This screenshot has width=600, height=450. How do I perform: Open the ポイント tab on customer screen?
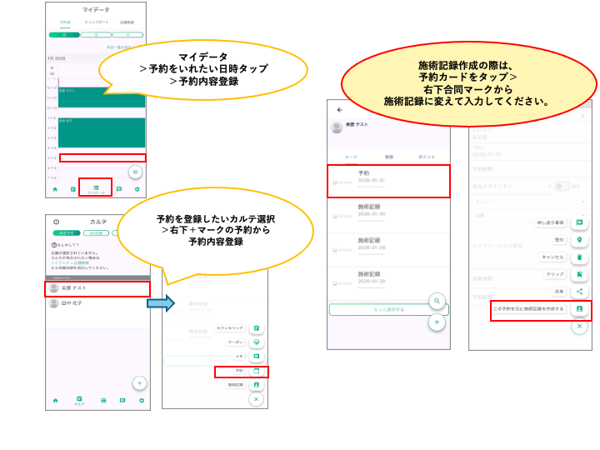coord(428,156)
